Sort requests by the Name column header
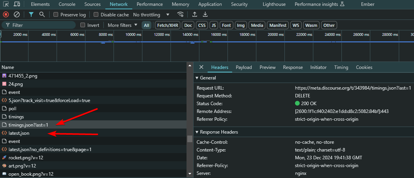Image resolution: width=414 pixels, height=178 pixels. [93, 67]
